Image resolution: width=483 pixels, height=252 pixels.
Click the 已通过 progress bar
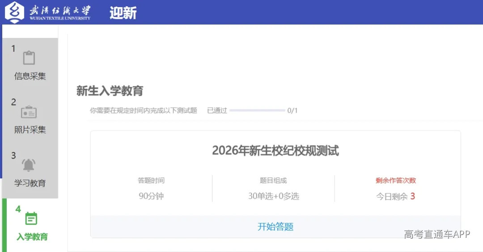tap(257, 110)
